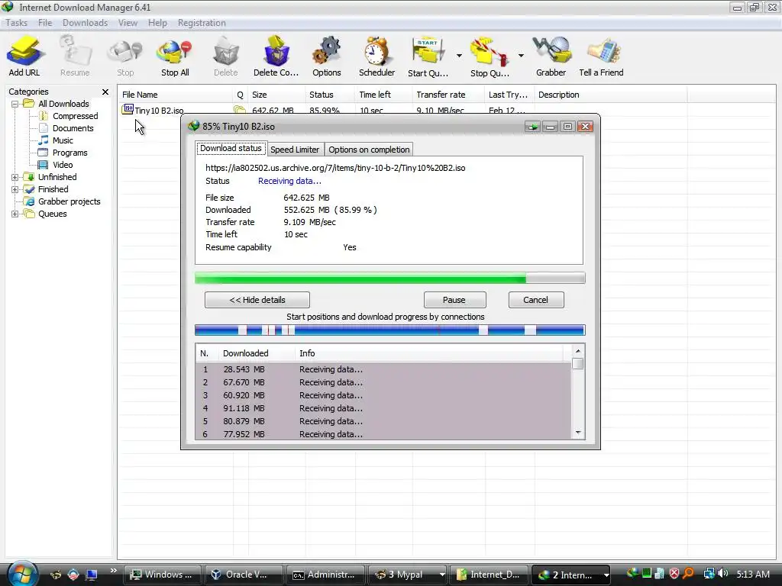Expand the Finished tree node
Image resolution: width=782 pixels, height=586 pixels.
(x=15, y=189)
